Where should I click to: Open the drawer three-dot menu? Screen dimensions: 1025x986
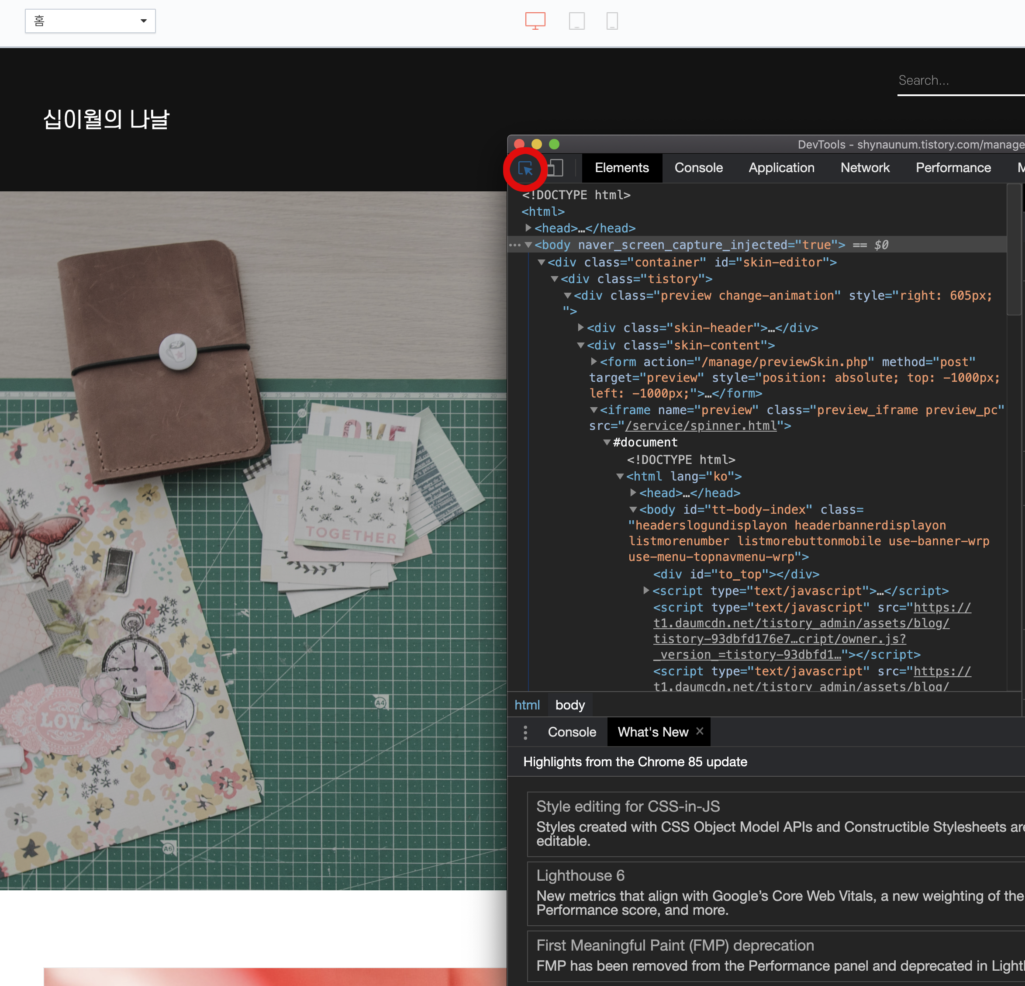[x=525, y=732]
